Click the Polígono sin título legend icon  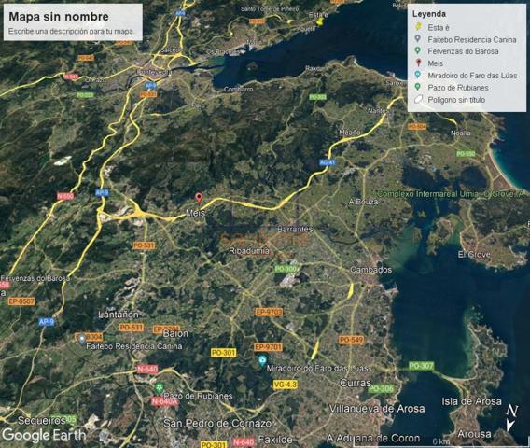(x=418, y=100)
